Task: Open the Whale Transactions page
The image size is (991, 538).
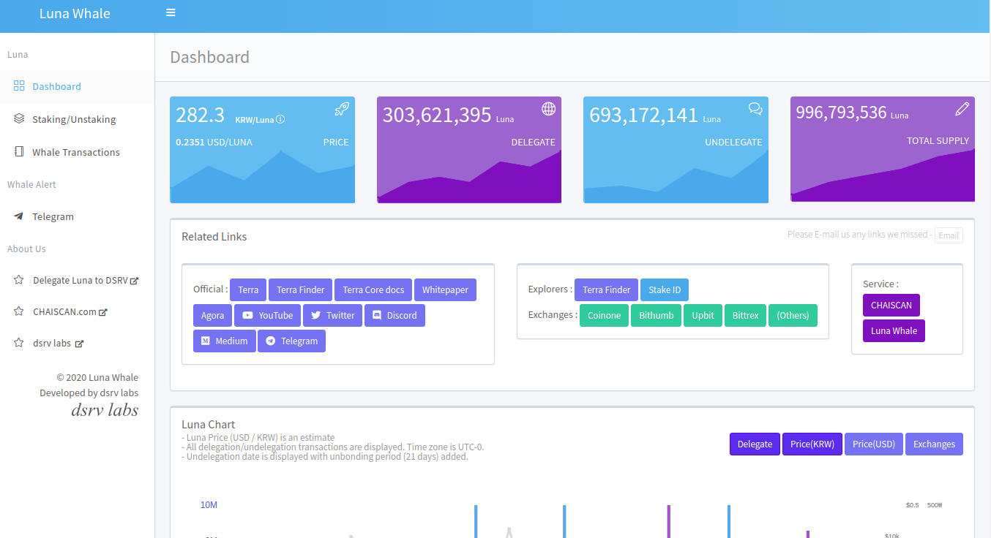Action: pyautogui.click(x=76, y=151)
